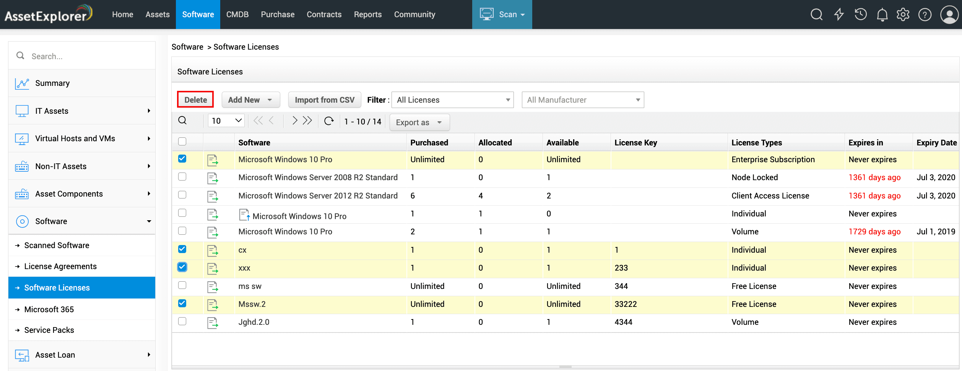
Task: Open the notifications bell icon
Action: click(882, 15)
